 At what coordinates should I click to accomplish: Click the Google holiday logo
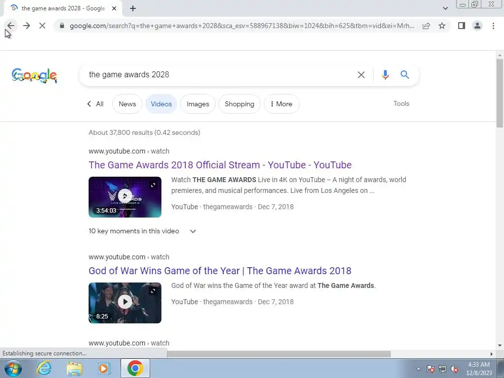click(x=34, y=75)
